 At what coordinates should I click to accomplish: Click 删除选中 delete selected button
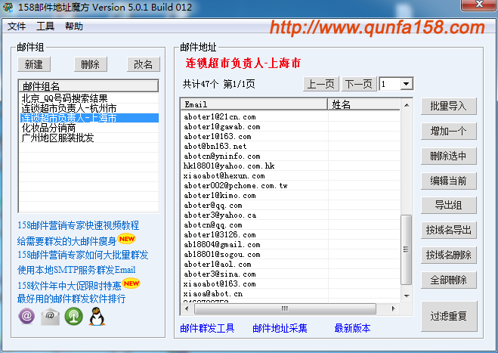448,156
